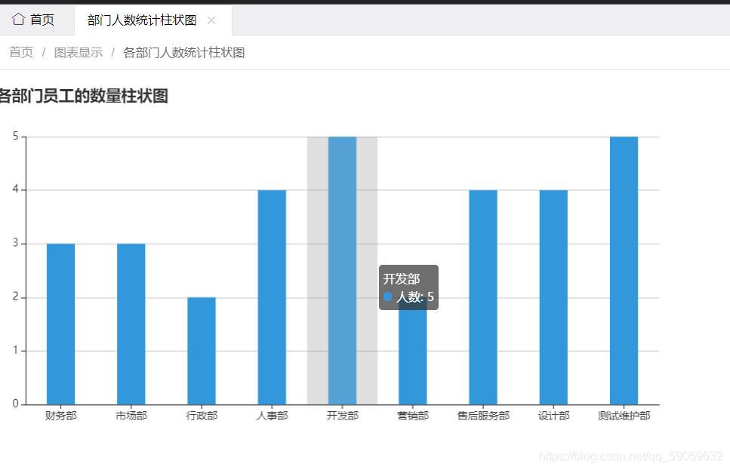730x470 pixels.
Task: Switch to the 首页 tab
Action: click(35, 20)
